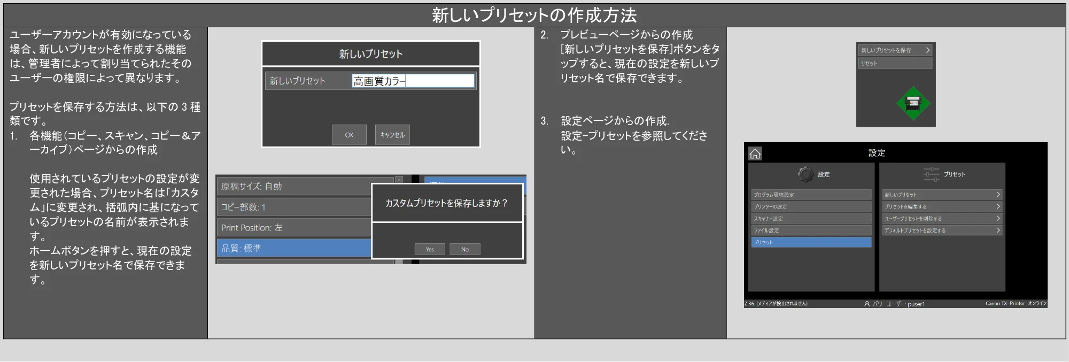Select the 原稿サイズ: 自動 row
The height and width of the screenshot is (362, 1069).
coord(294,186)
